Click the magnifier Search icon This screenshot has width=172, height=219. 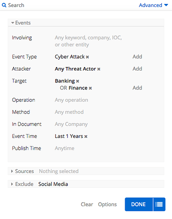click(4, 5)
